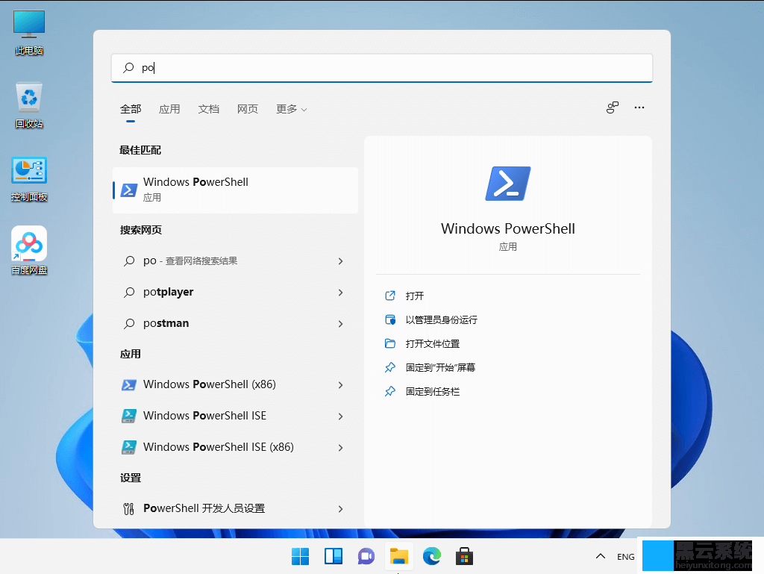Click 固定到任务栏 option
This screenshot has height=574, width=764.
click(433, 391)
